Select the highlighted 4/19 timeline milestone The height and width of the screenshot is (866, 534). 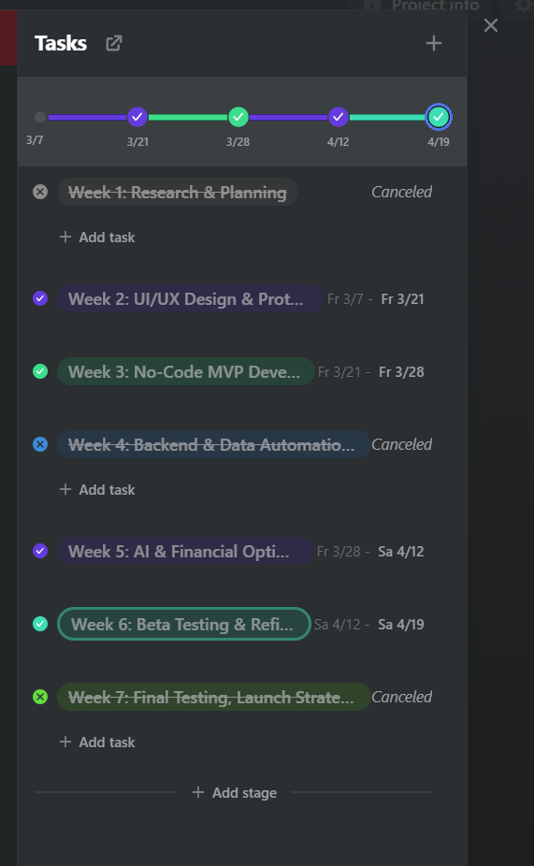pyautogui.click(x=439, y=117)
